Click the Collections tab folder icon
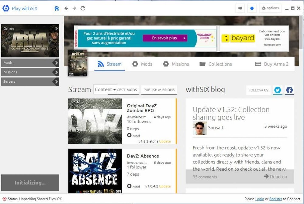The image size is (304, 204). (x=202, y=64)
